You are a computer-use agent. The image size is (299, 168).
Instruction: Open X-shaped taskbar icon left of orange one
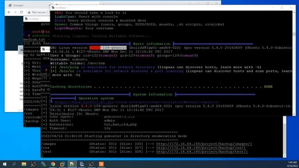click(92, 164)
